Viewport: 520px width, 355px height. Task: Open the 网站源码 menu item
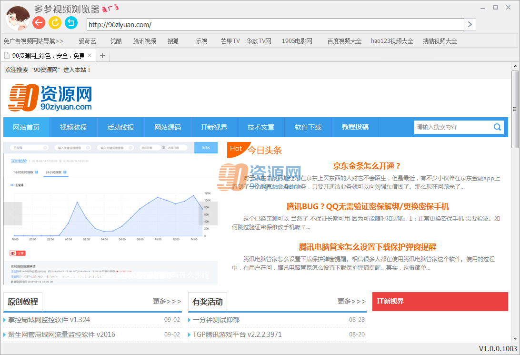click(x=168, y=127)
